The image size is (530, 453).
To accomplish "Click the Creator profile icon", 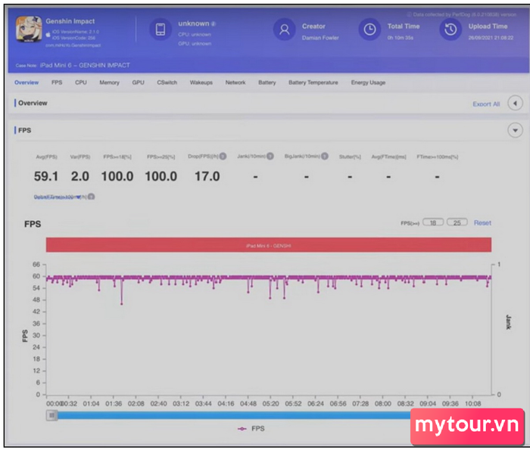I will (285, 30).
